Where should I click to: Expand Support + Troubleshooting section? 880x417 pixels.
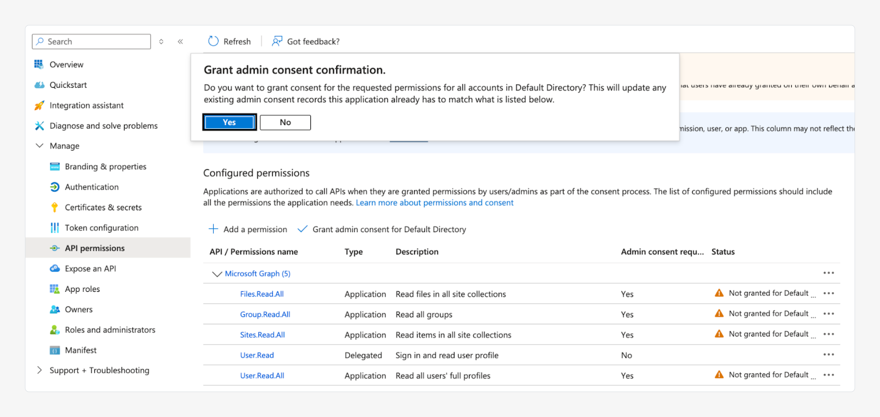coord(39,370)
